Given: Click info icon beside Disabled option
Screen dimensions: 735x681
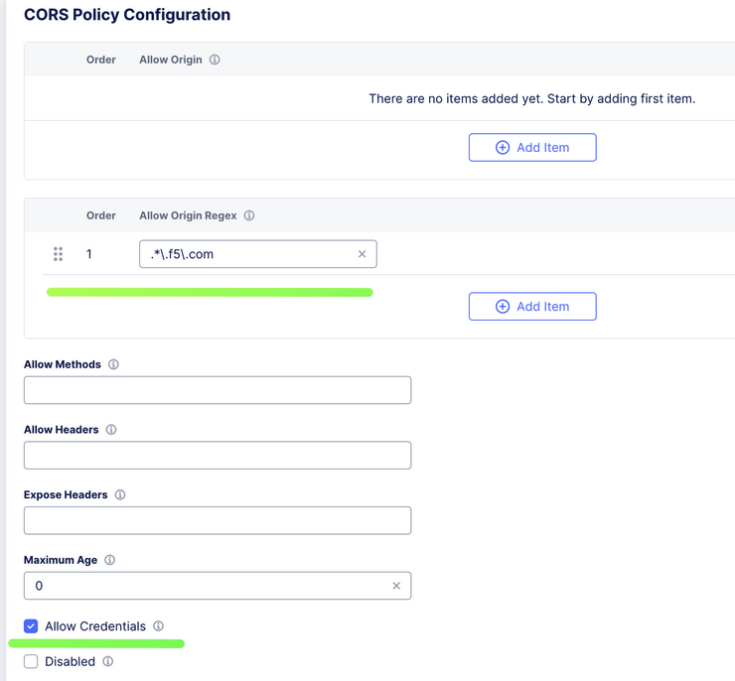Looking at the screenshot, I should click(x=108, y=661).
